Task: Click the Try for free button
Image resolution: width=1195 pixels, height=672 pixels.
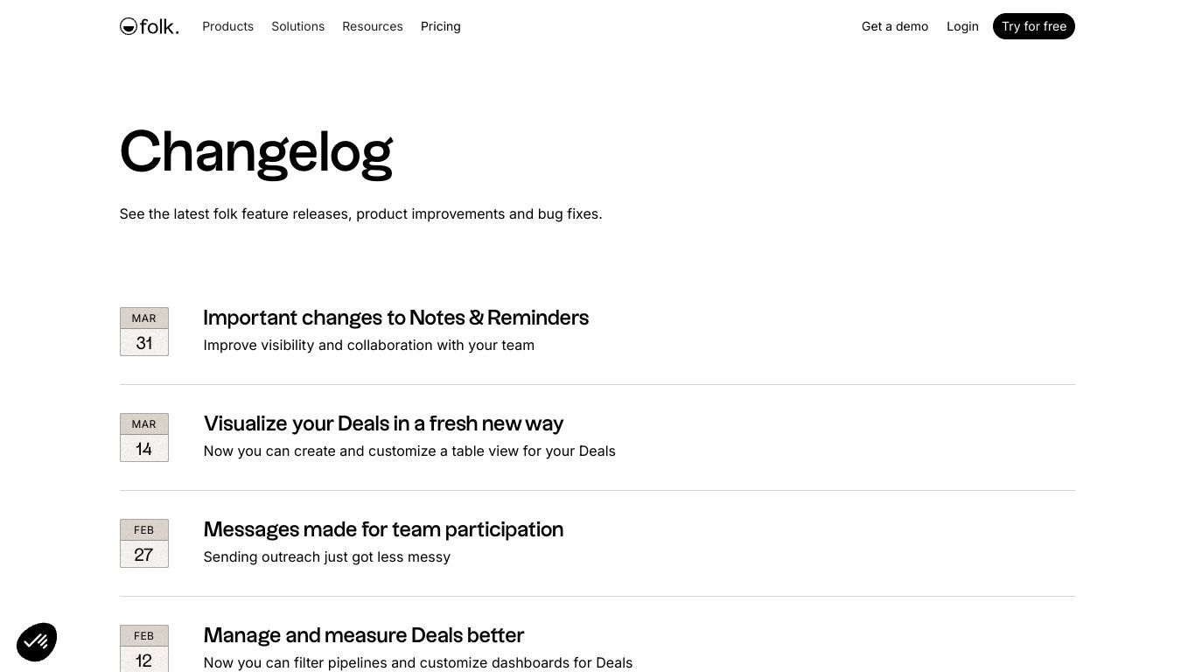Action: pos(1034,26)
